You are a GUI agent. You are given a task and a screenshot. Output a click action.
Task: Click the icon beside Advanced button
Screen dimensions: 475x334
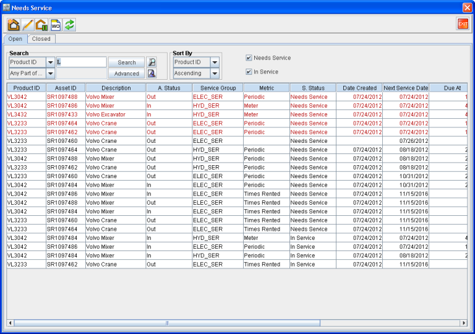point(152,73)
